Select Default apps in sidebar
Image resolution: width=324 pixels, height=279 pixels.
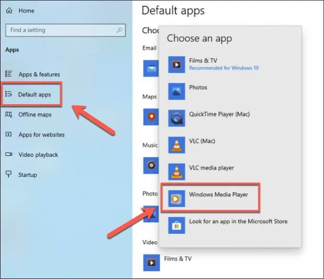(34, 95)
